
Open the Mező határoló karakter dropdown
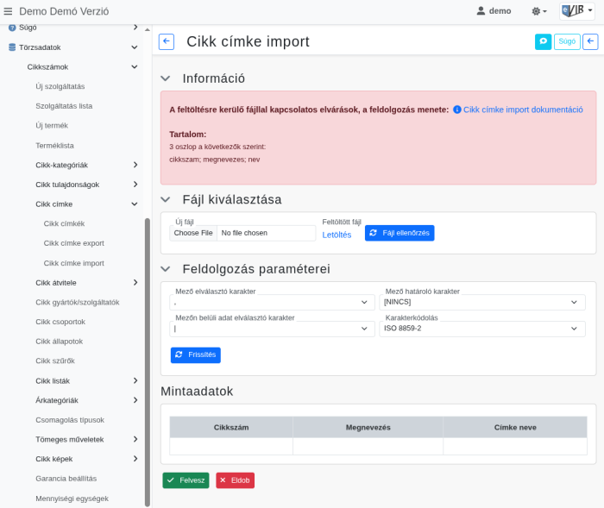(481, 302)
